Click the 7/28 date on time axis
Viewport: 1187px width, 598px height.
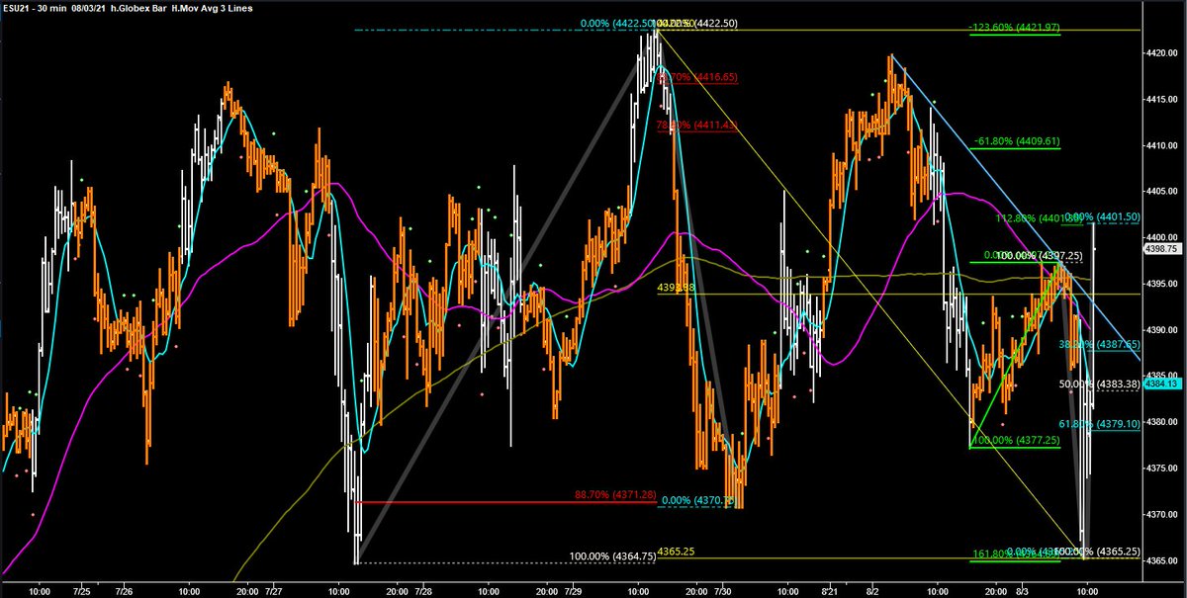pyautogui.click(x=423, y=591)
